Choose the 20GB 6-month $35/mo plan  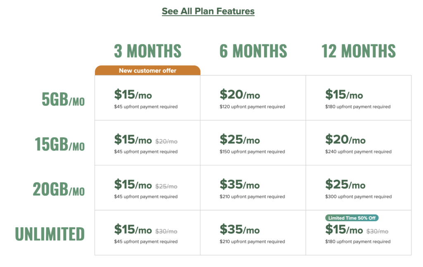coord(253,188)
